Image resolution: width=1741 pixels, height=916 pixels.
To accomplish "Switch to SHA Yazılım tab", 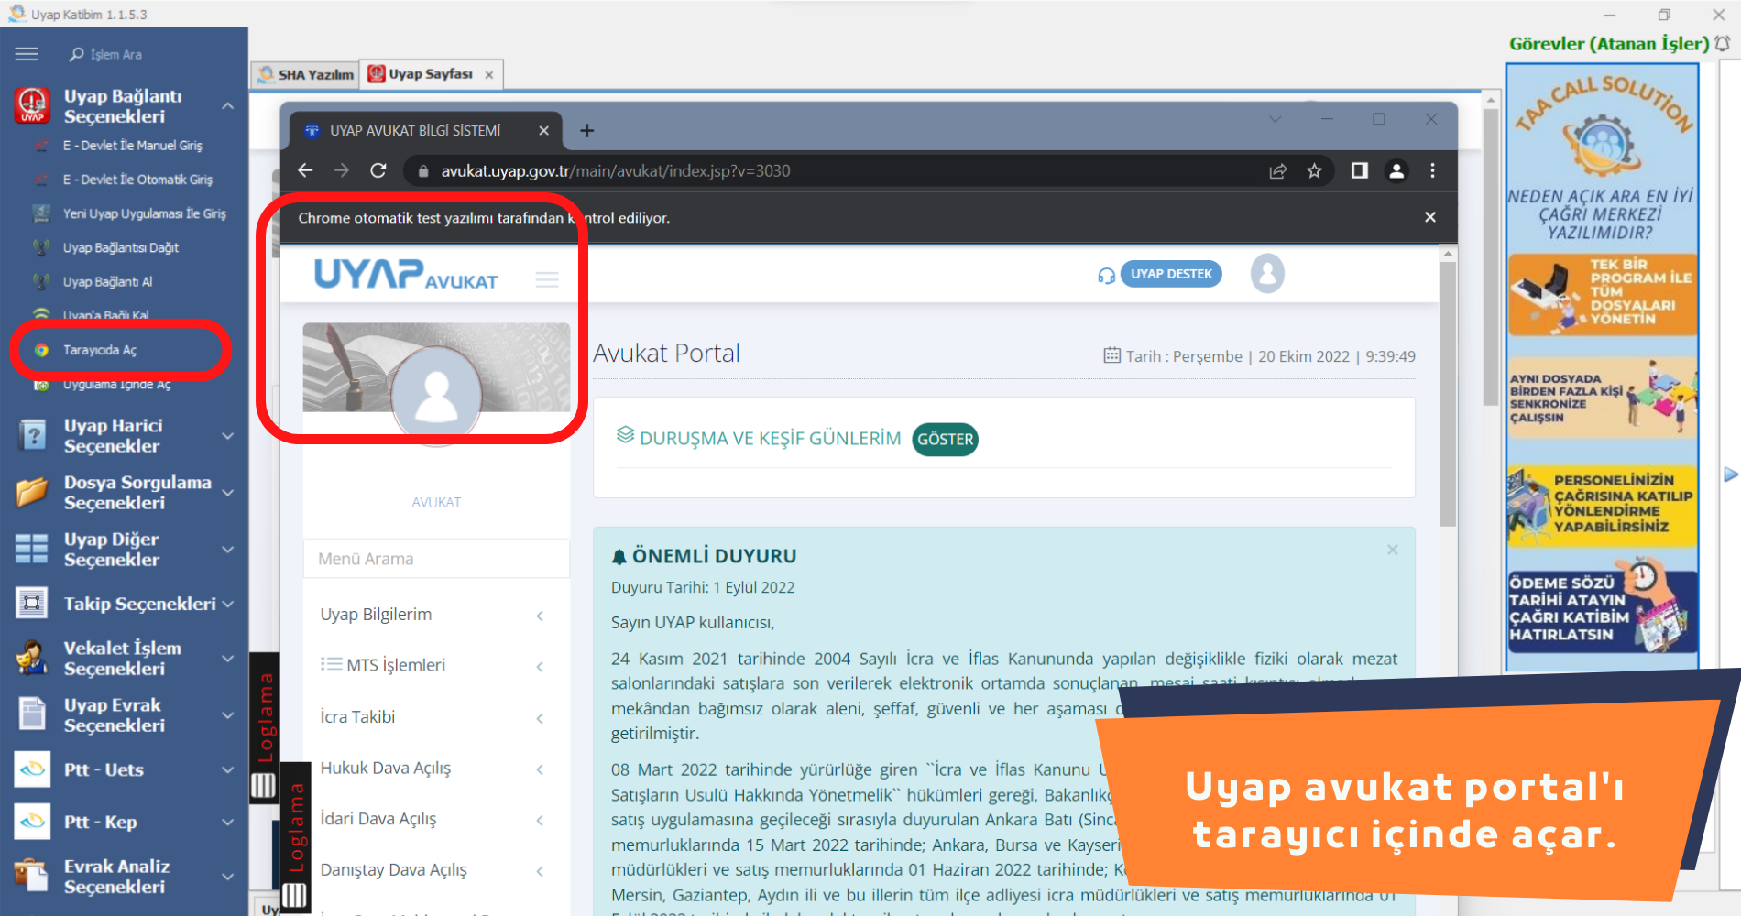I will [306, 74].
